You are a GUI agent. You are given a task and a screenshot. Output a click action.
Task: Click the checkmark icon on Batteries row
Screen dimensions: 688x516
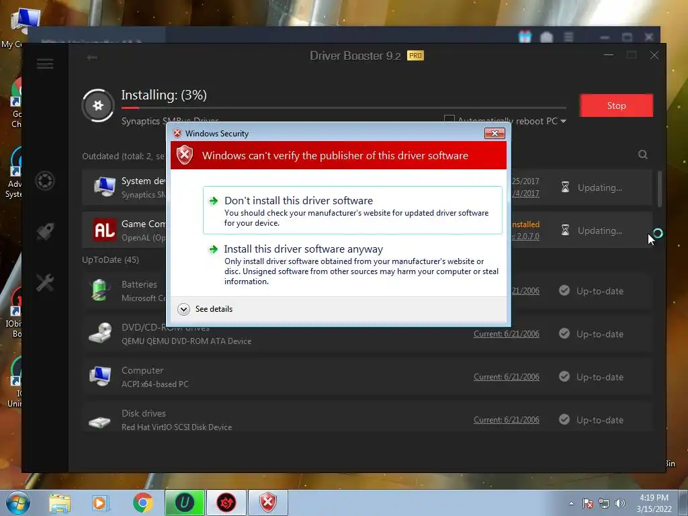click(564, 290)
